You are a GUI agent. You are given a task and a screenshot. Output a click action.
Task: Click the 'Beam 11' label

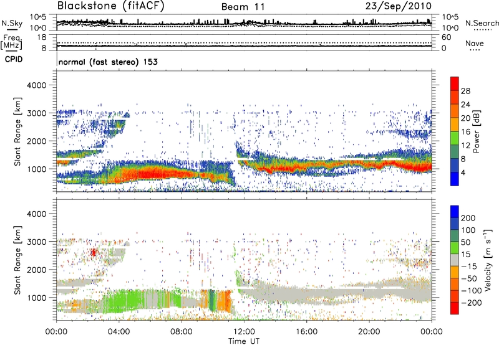(243, 7)
